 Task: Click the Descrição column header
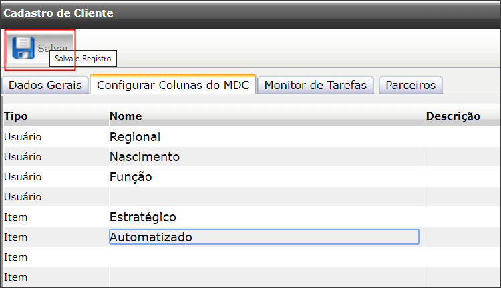tap(453, 116)
